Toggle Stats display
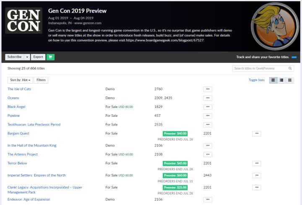Screen dimensions: 302x205 pos(256,80)
